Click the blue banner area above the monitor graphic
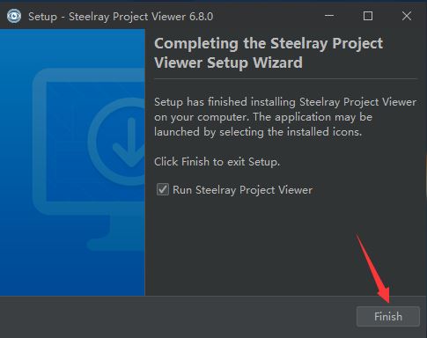 pyautogui.click(x=72, y=48)
